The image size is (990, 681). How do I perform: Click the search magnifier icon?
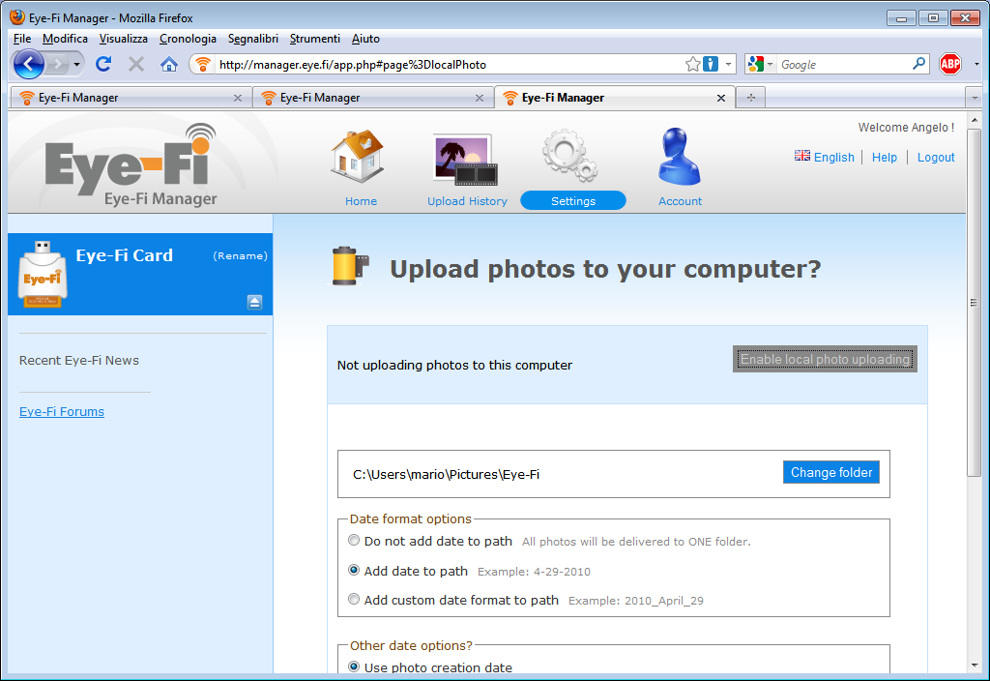pyautogui.click(x=918, y=64)
